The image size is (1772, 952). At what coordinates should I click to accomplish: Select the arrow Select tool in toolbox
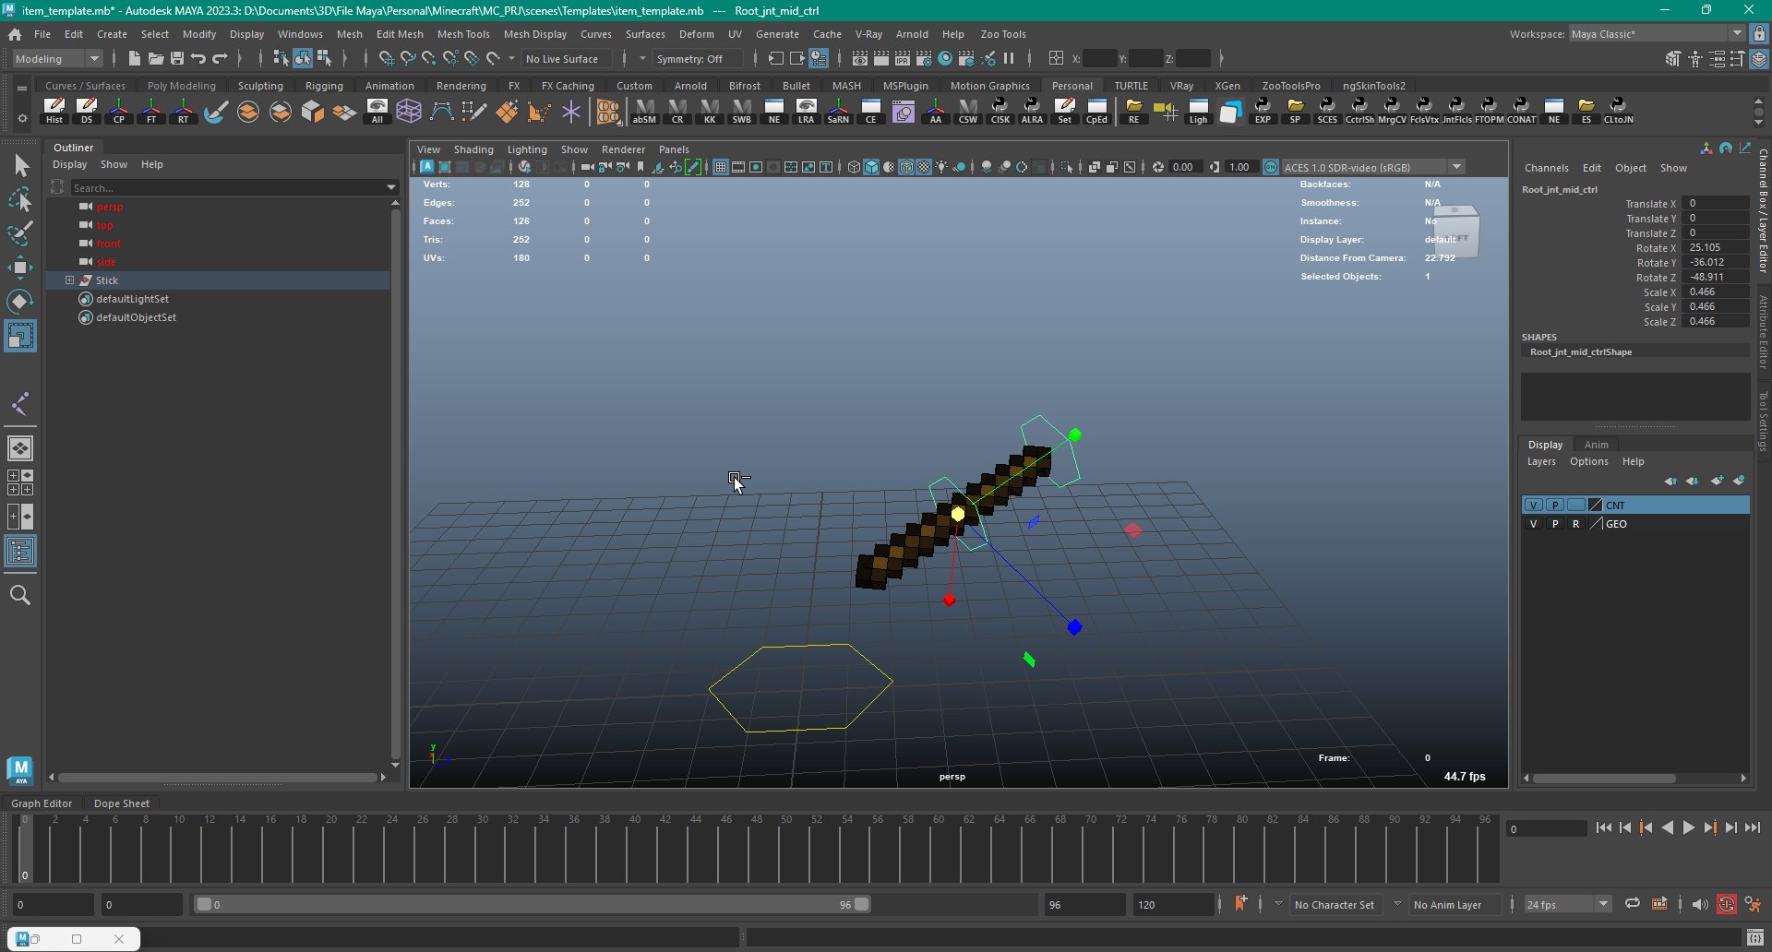click(x=20, y=166)
